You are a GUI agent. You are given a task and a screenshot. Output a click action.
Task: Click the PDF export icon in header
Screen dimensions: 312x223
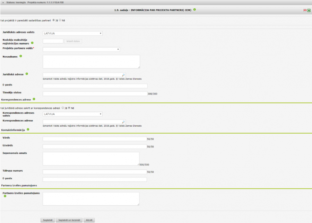(305, 10)
